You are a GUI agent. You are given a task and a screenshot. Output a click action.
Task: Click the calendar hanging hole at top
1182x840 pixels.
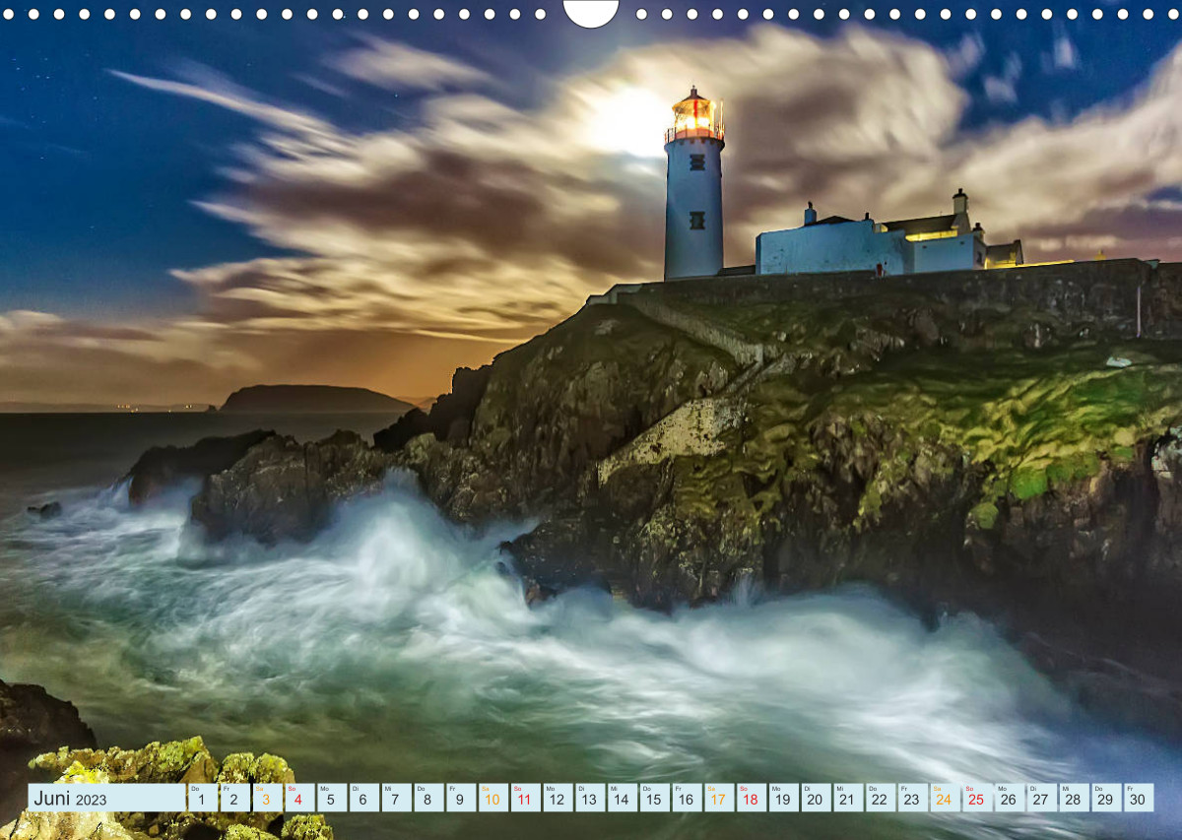pyautogui.click(x=591, y=11)
